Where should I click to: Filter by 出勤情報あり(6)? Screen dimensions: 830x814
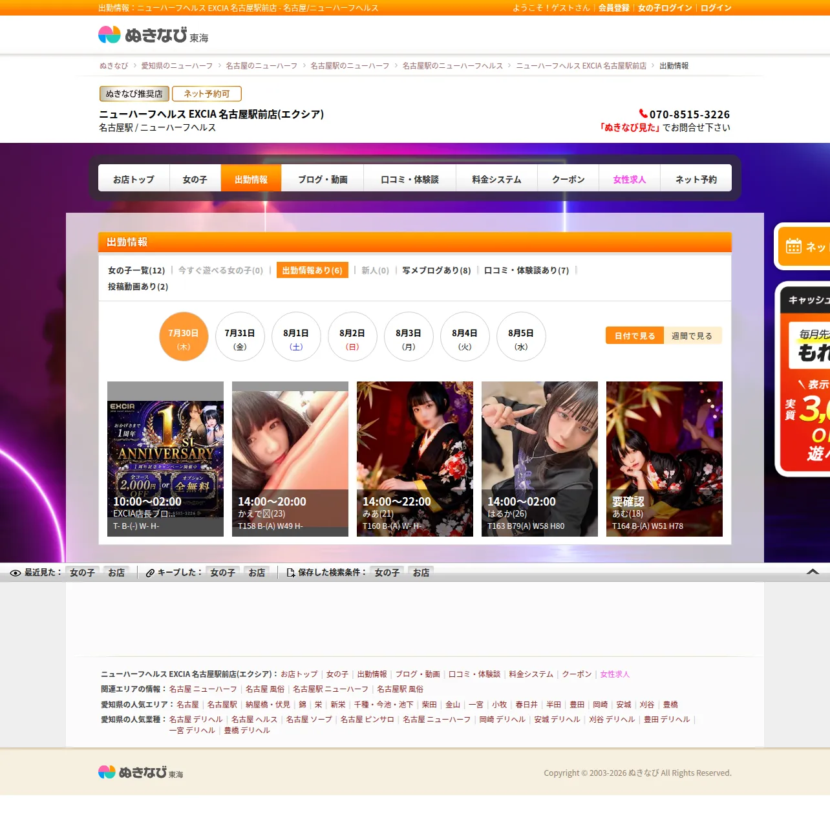[312, 270]
